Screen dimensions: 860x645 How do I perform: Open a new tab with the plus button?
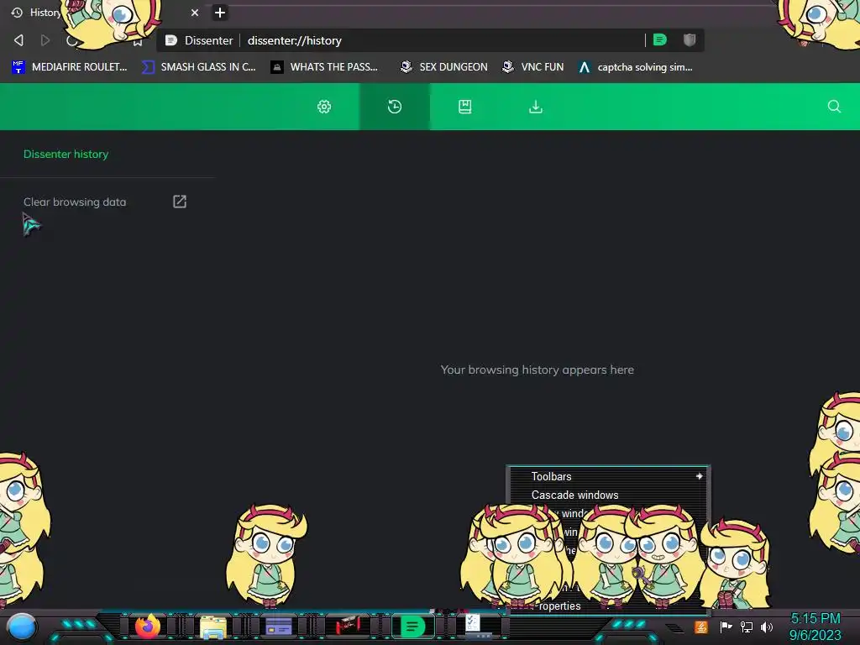tap(220, 13)
